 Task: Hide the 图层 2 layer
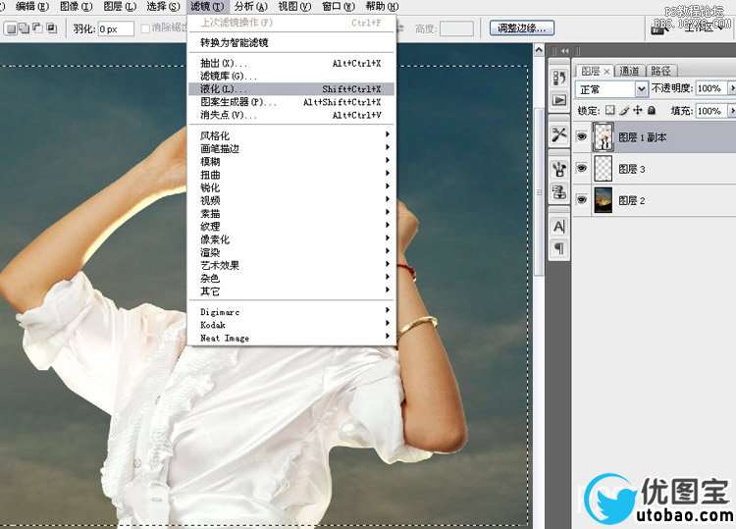pos(582,200)
